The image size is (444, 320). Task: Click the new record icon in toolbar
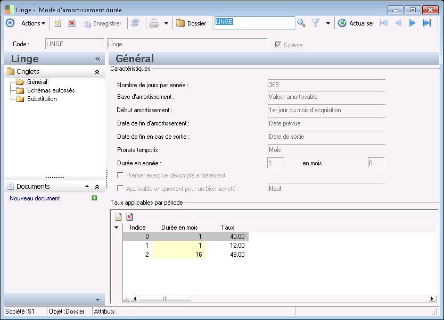[x=57, y=23]
